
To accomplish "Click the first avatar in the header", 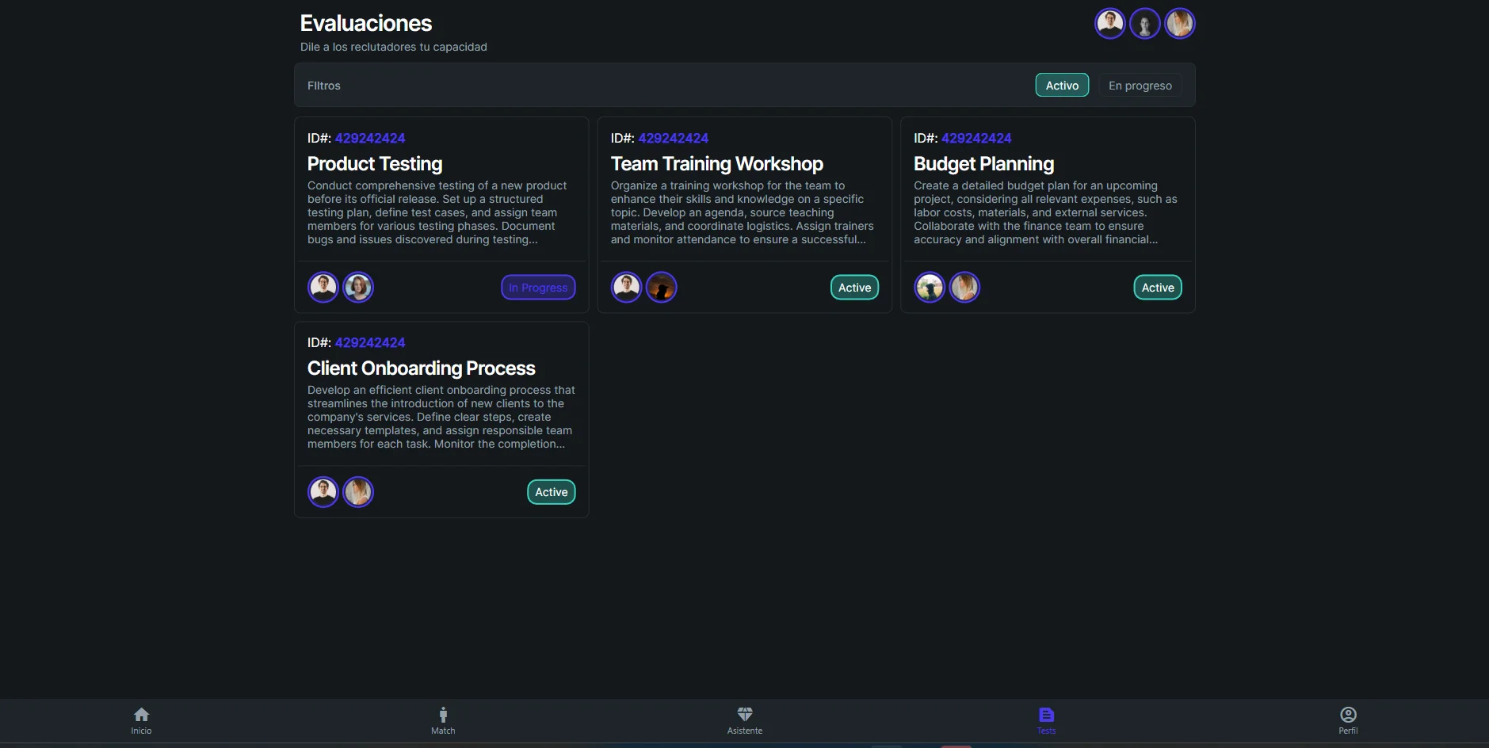I will [1109, 24].
